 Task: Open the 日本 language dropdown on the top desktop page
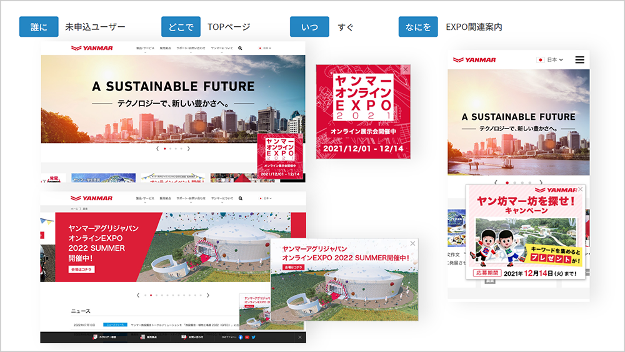point(266,48)
